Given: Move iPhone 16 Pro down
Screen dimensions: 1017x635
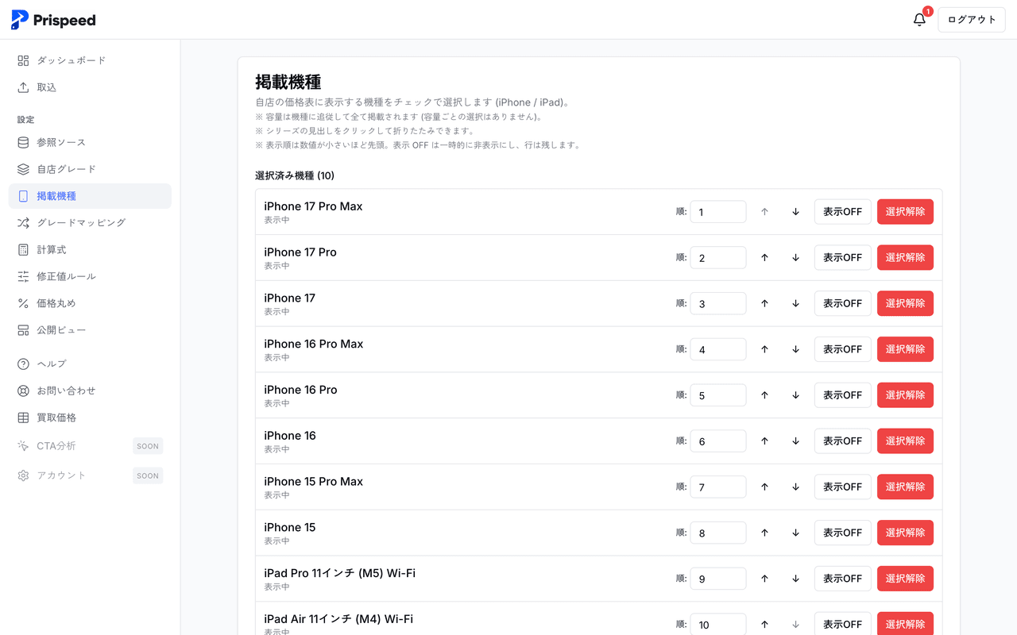Looking at the screenshot, I should point(795,395).
